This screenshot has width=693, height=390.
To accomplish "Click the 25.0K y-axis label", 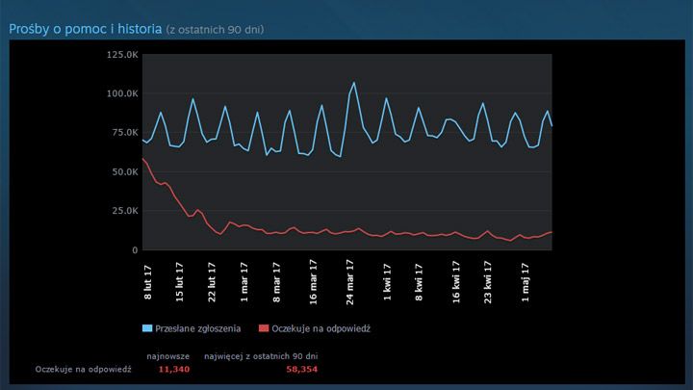I will (123, 211).
